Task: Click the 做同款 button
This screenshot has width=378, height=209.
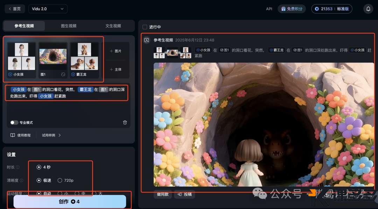Action: (x=162, y=194)
